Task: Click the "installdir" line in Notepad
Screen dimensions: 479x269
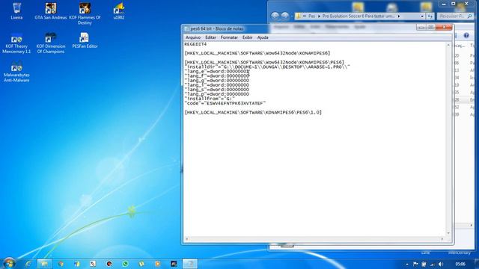Action: coord(267,67)
